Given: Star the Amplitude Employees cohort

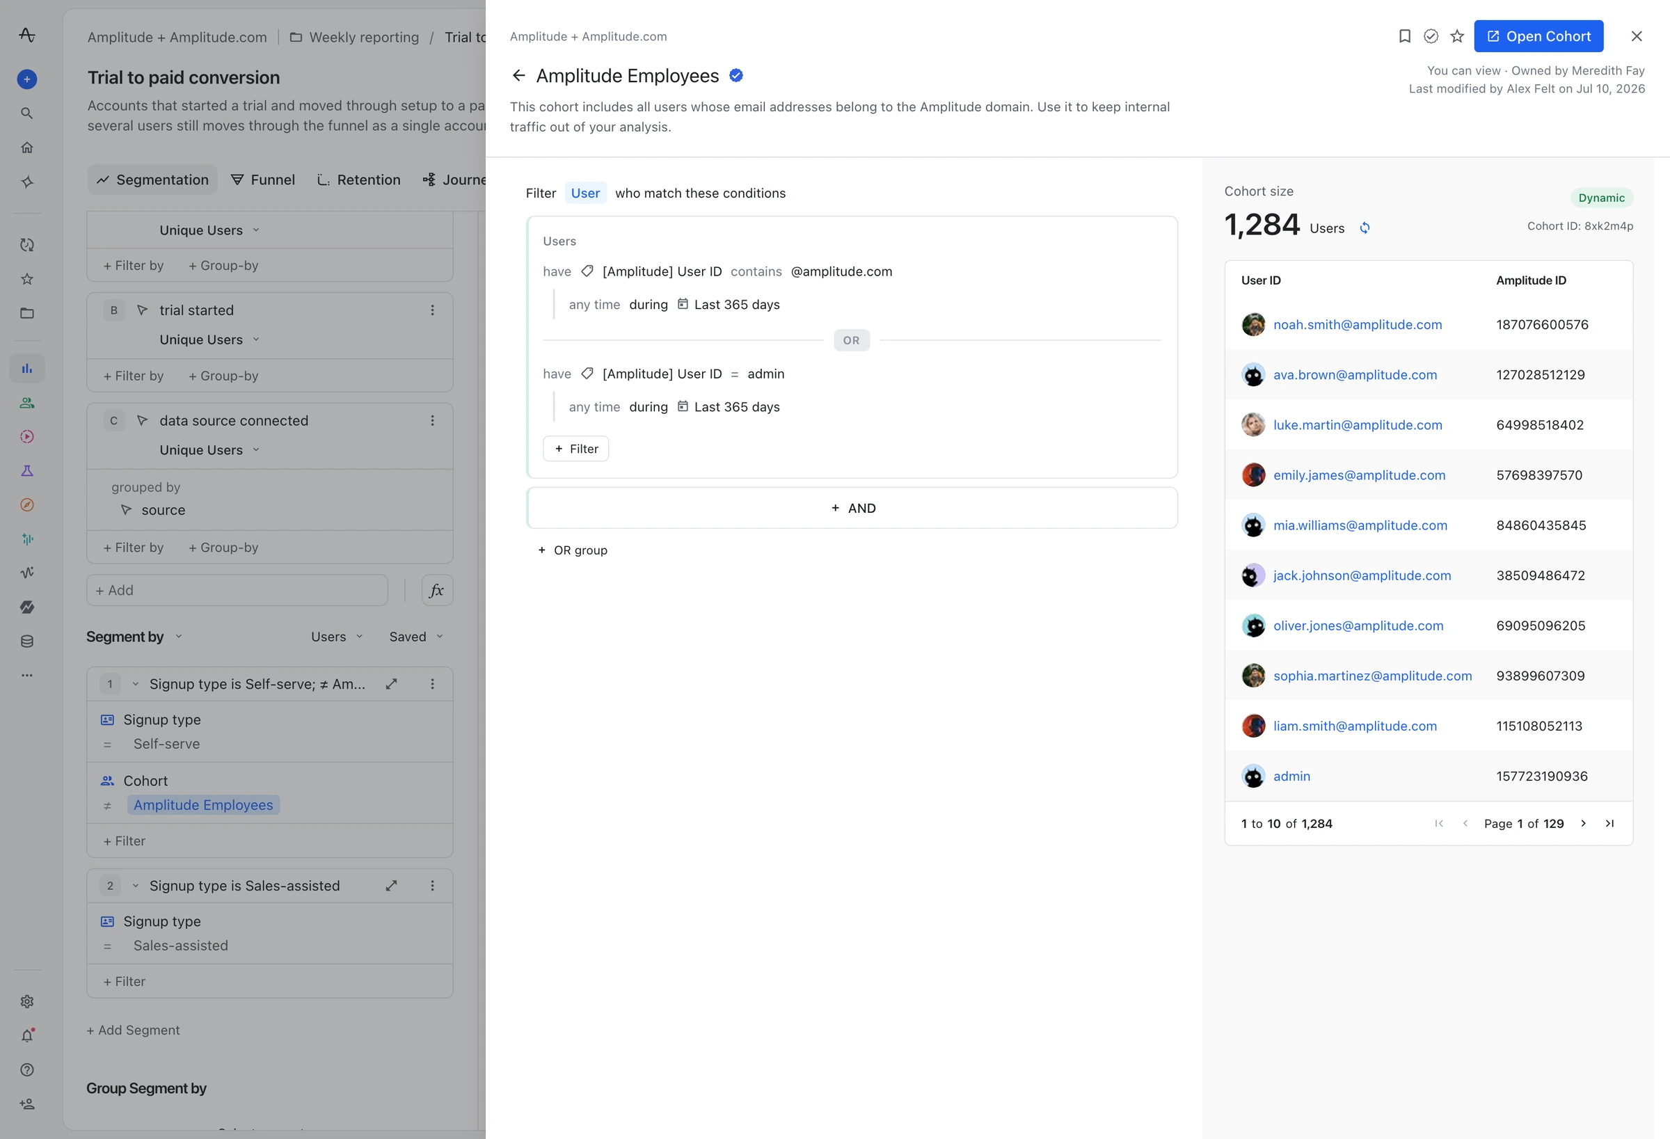Looking at the screenshot, I should [x=1456, y=36].
